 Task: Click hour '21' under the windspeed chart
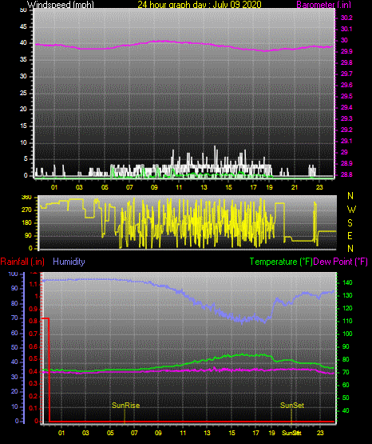point(295,187)
